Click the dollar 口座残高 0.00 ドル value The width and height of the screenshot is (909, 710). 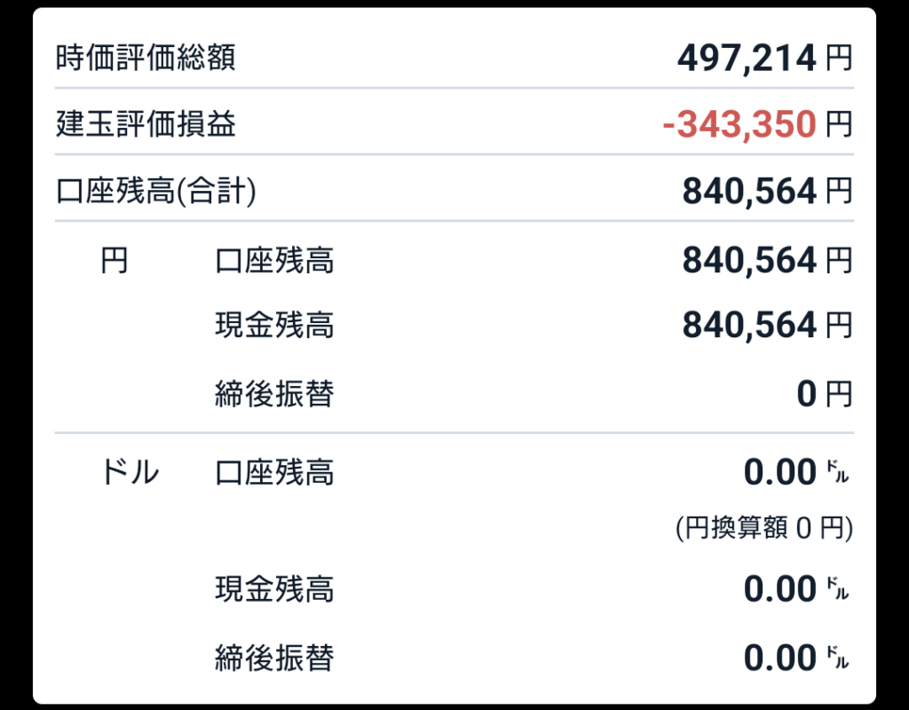point(796,472)
